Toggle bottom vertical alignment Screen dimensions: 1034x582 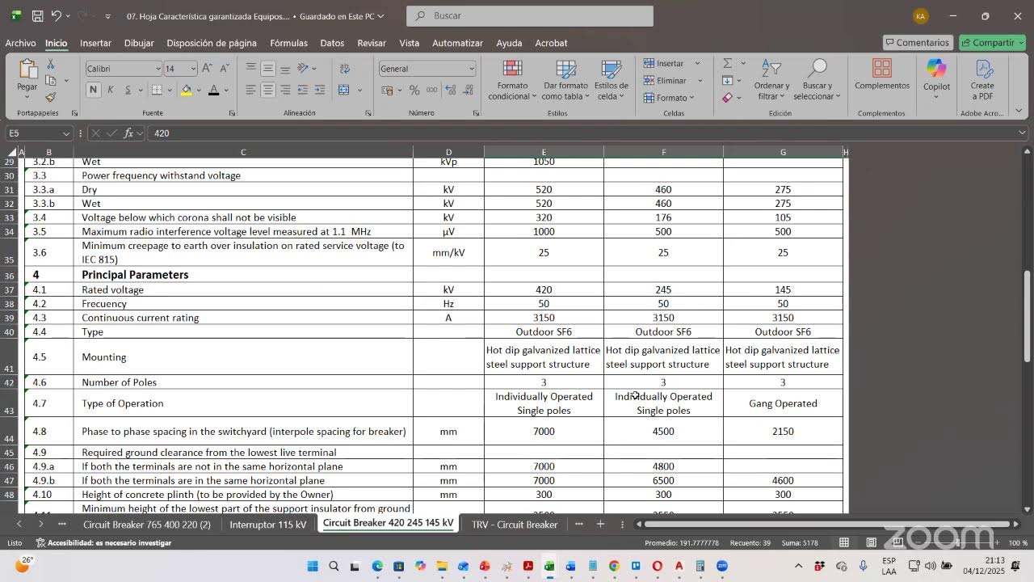pos(285,69)
